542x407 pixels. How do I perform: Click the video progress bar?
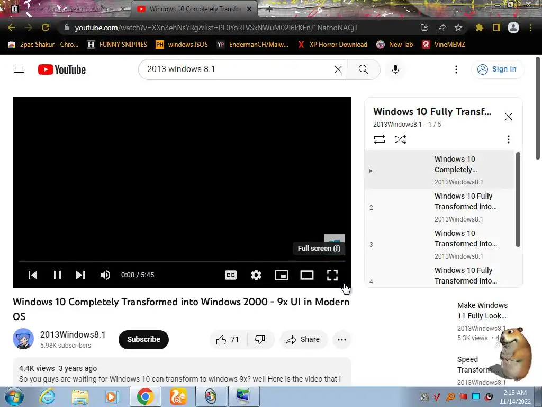(x=182, y=262)
